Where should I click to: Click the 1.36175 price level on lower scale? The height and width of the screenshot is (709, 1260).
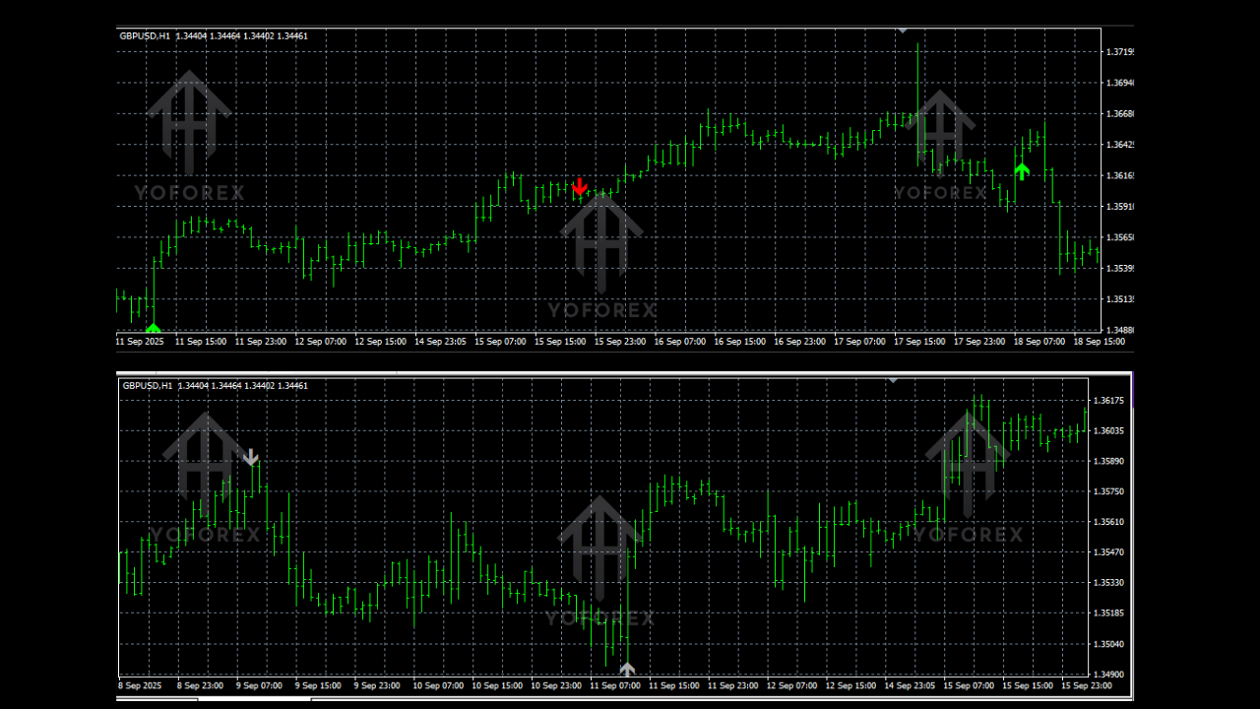point(1108,401)
